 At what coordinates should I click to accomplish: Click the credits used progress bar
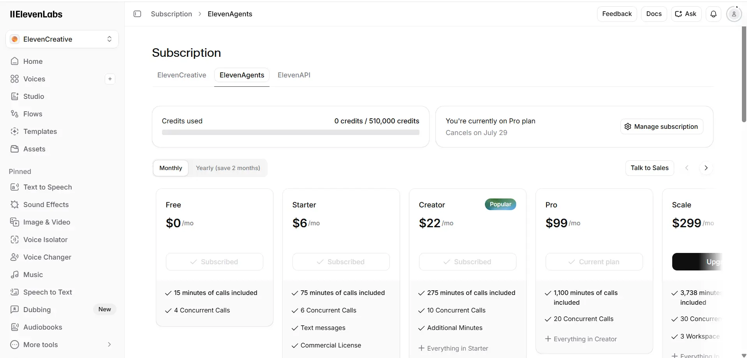pyautogui.click(x=291, y=133)
